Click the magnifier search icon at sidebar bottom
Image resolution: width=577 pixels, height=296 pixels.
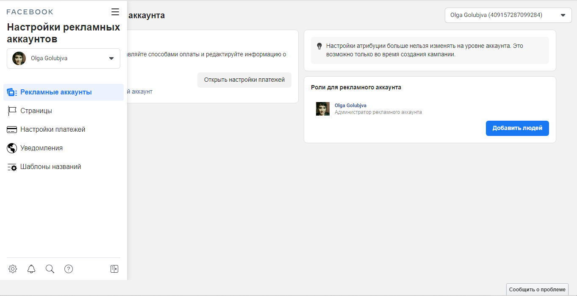(50, 269)
